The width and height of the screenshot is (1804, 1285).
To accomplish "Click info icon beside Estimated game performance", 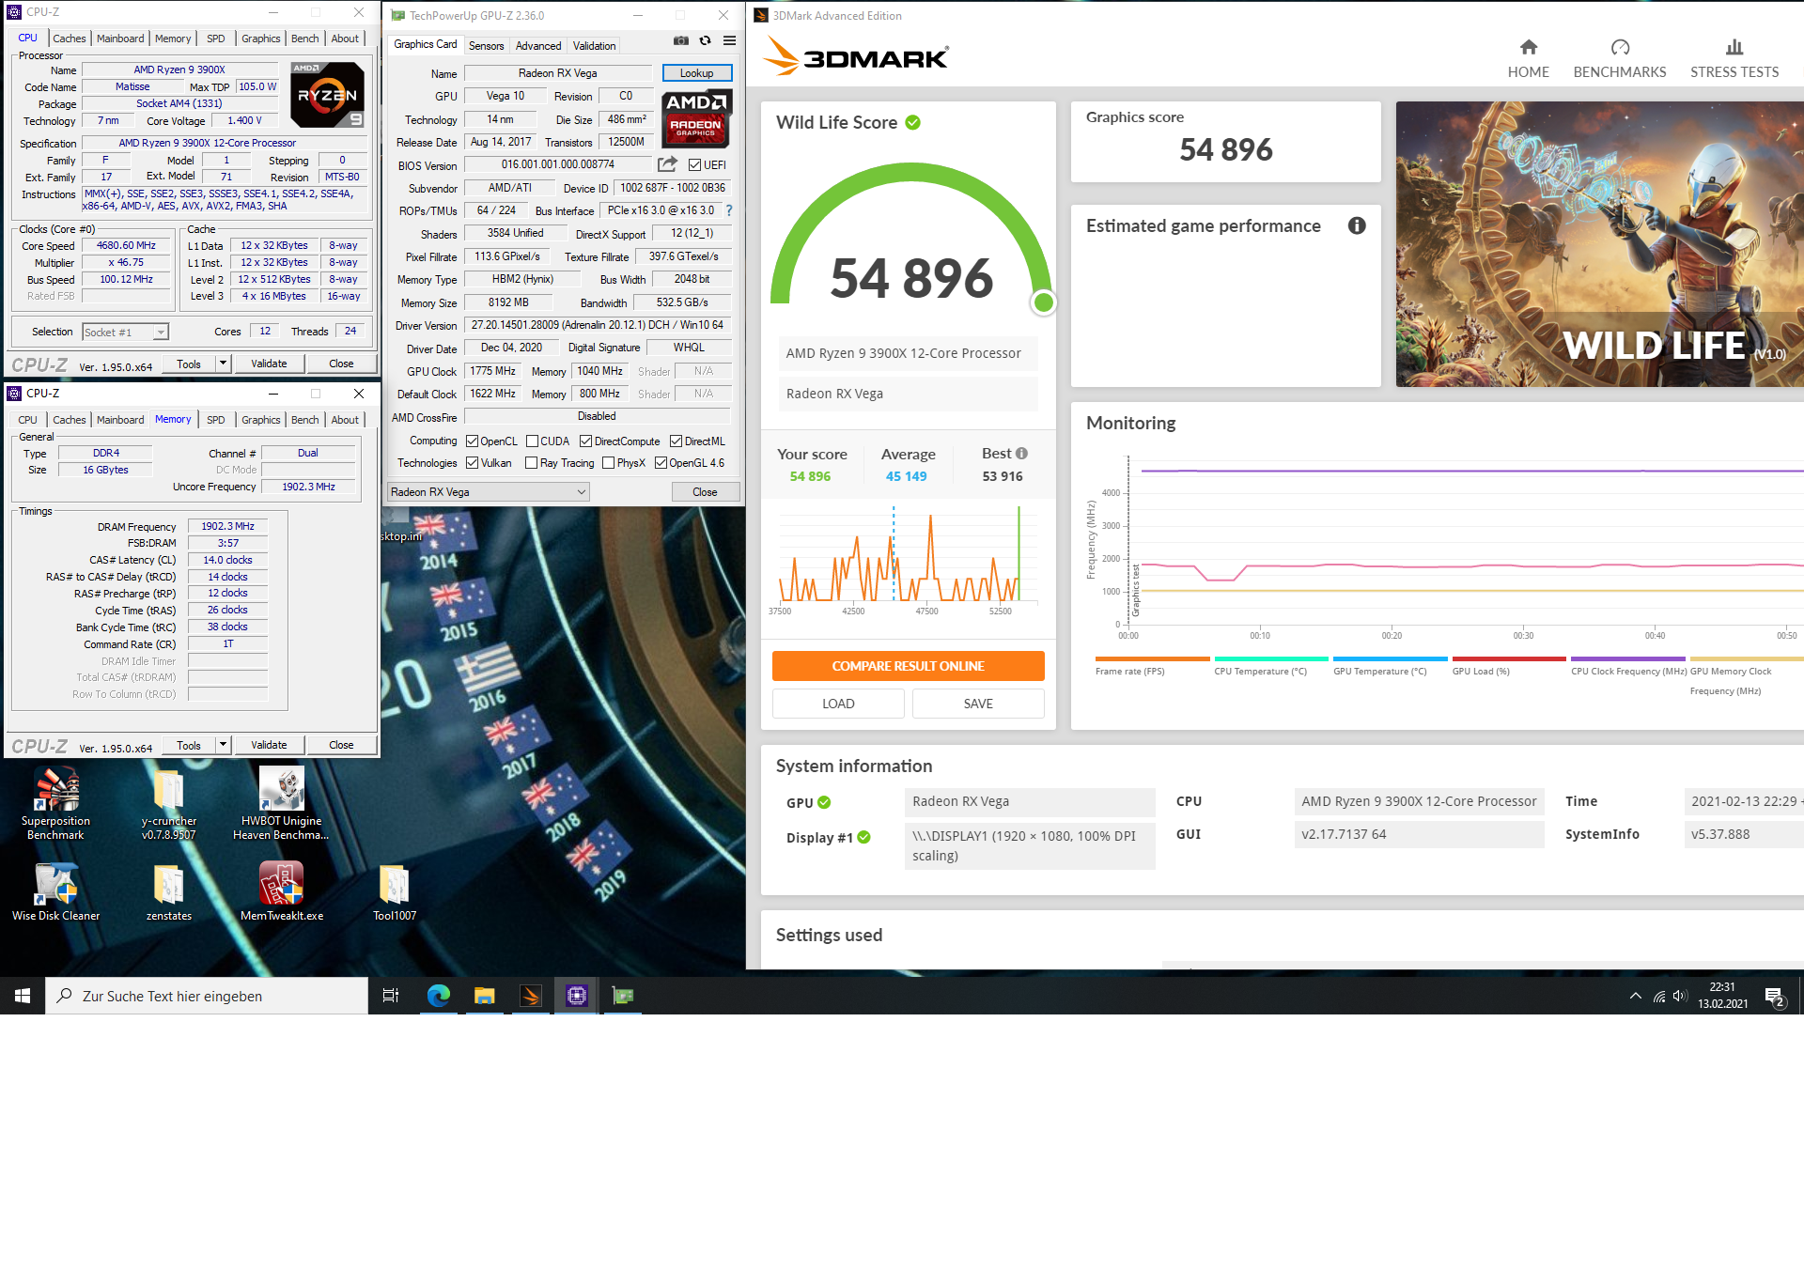I will point(1357,225).
